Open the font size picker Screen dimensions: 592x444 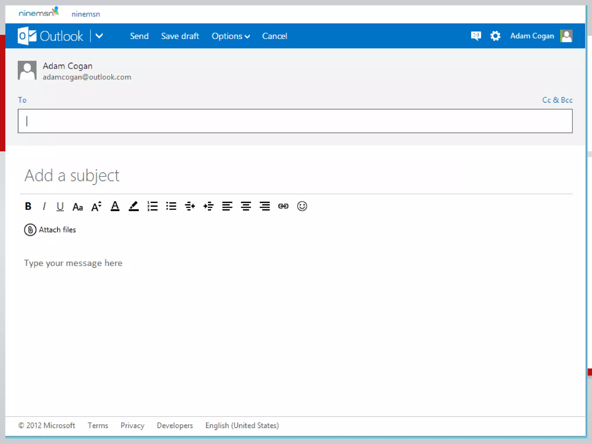pyautogui.click(x=96, y=206)
